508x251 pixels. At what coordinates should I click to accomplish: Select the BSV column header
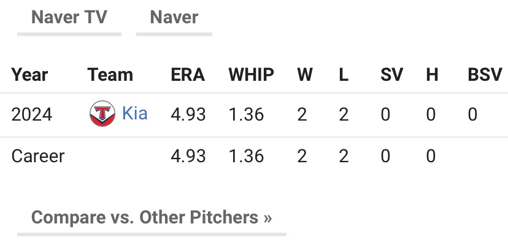(484, 75)
